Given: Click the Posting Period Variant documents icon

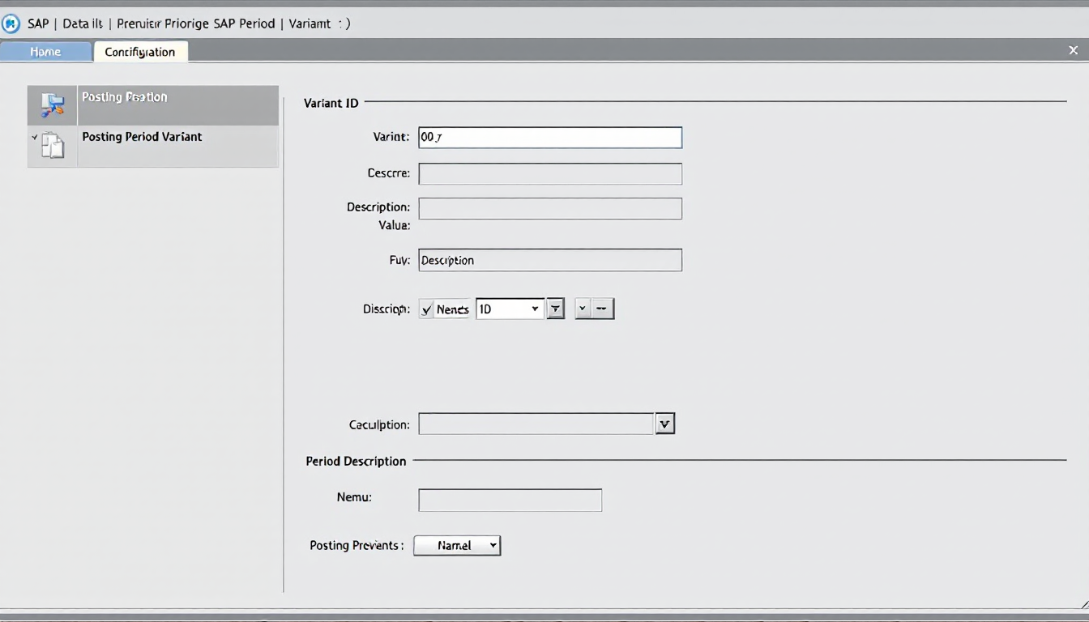Looking at the screenshot, I should (x=53, y=146).
